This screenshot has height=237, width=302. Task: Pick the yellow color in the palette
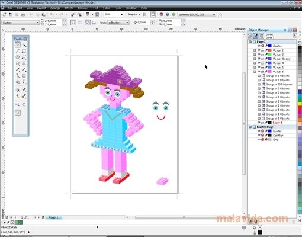300,104
